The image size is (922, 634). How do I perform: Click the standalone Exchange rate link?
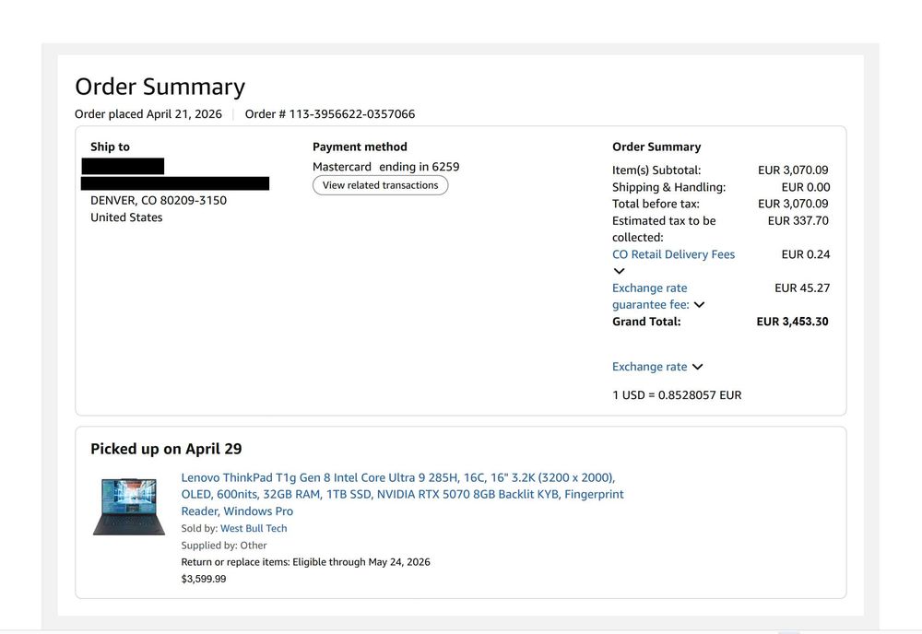649,367
